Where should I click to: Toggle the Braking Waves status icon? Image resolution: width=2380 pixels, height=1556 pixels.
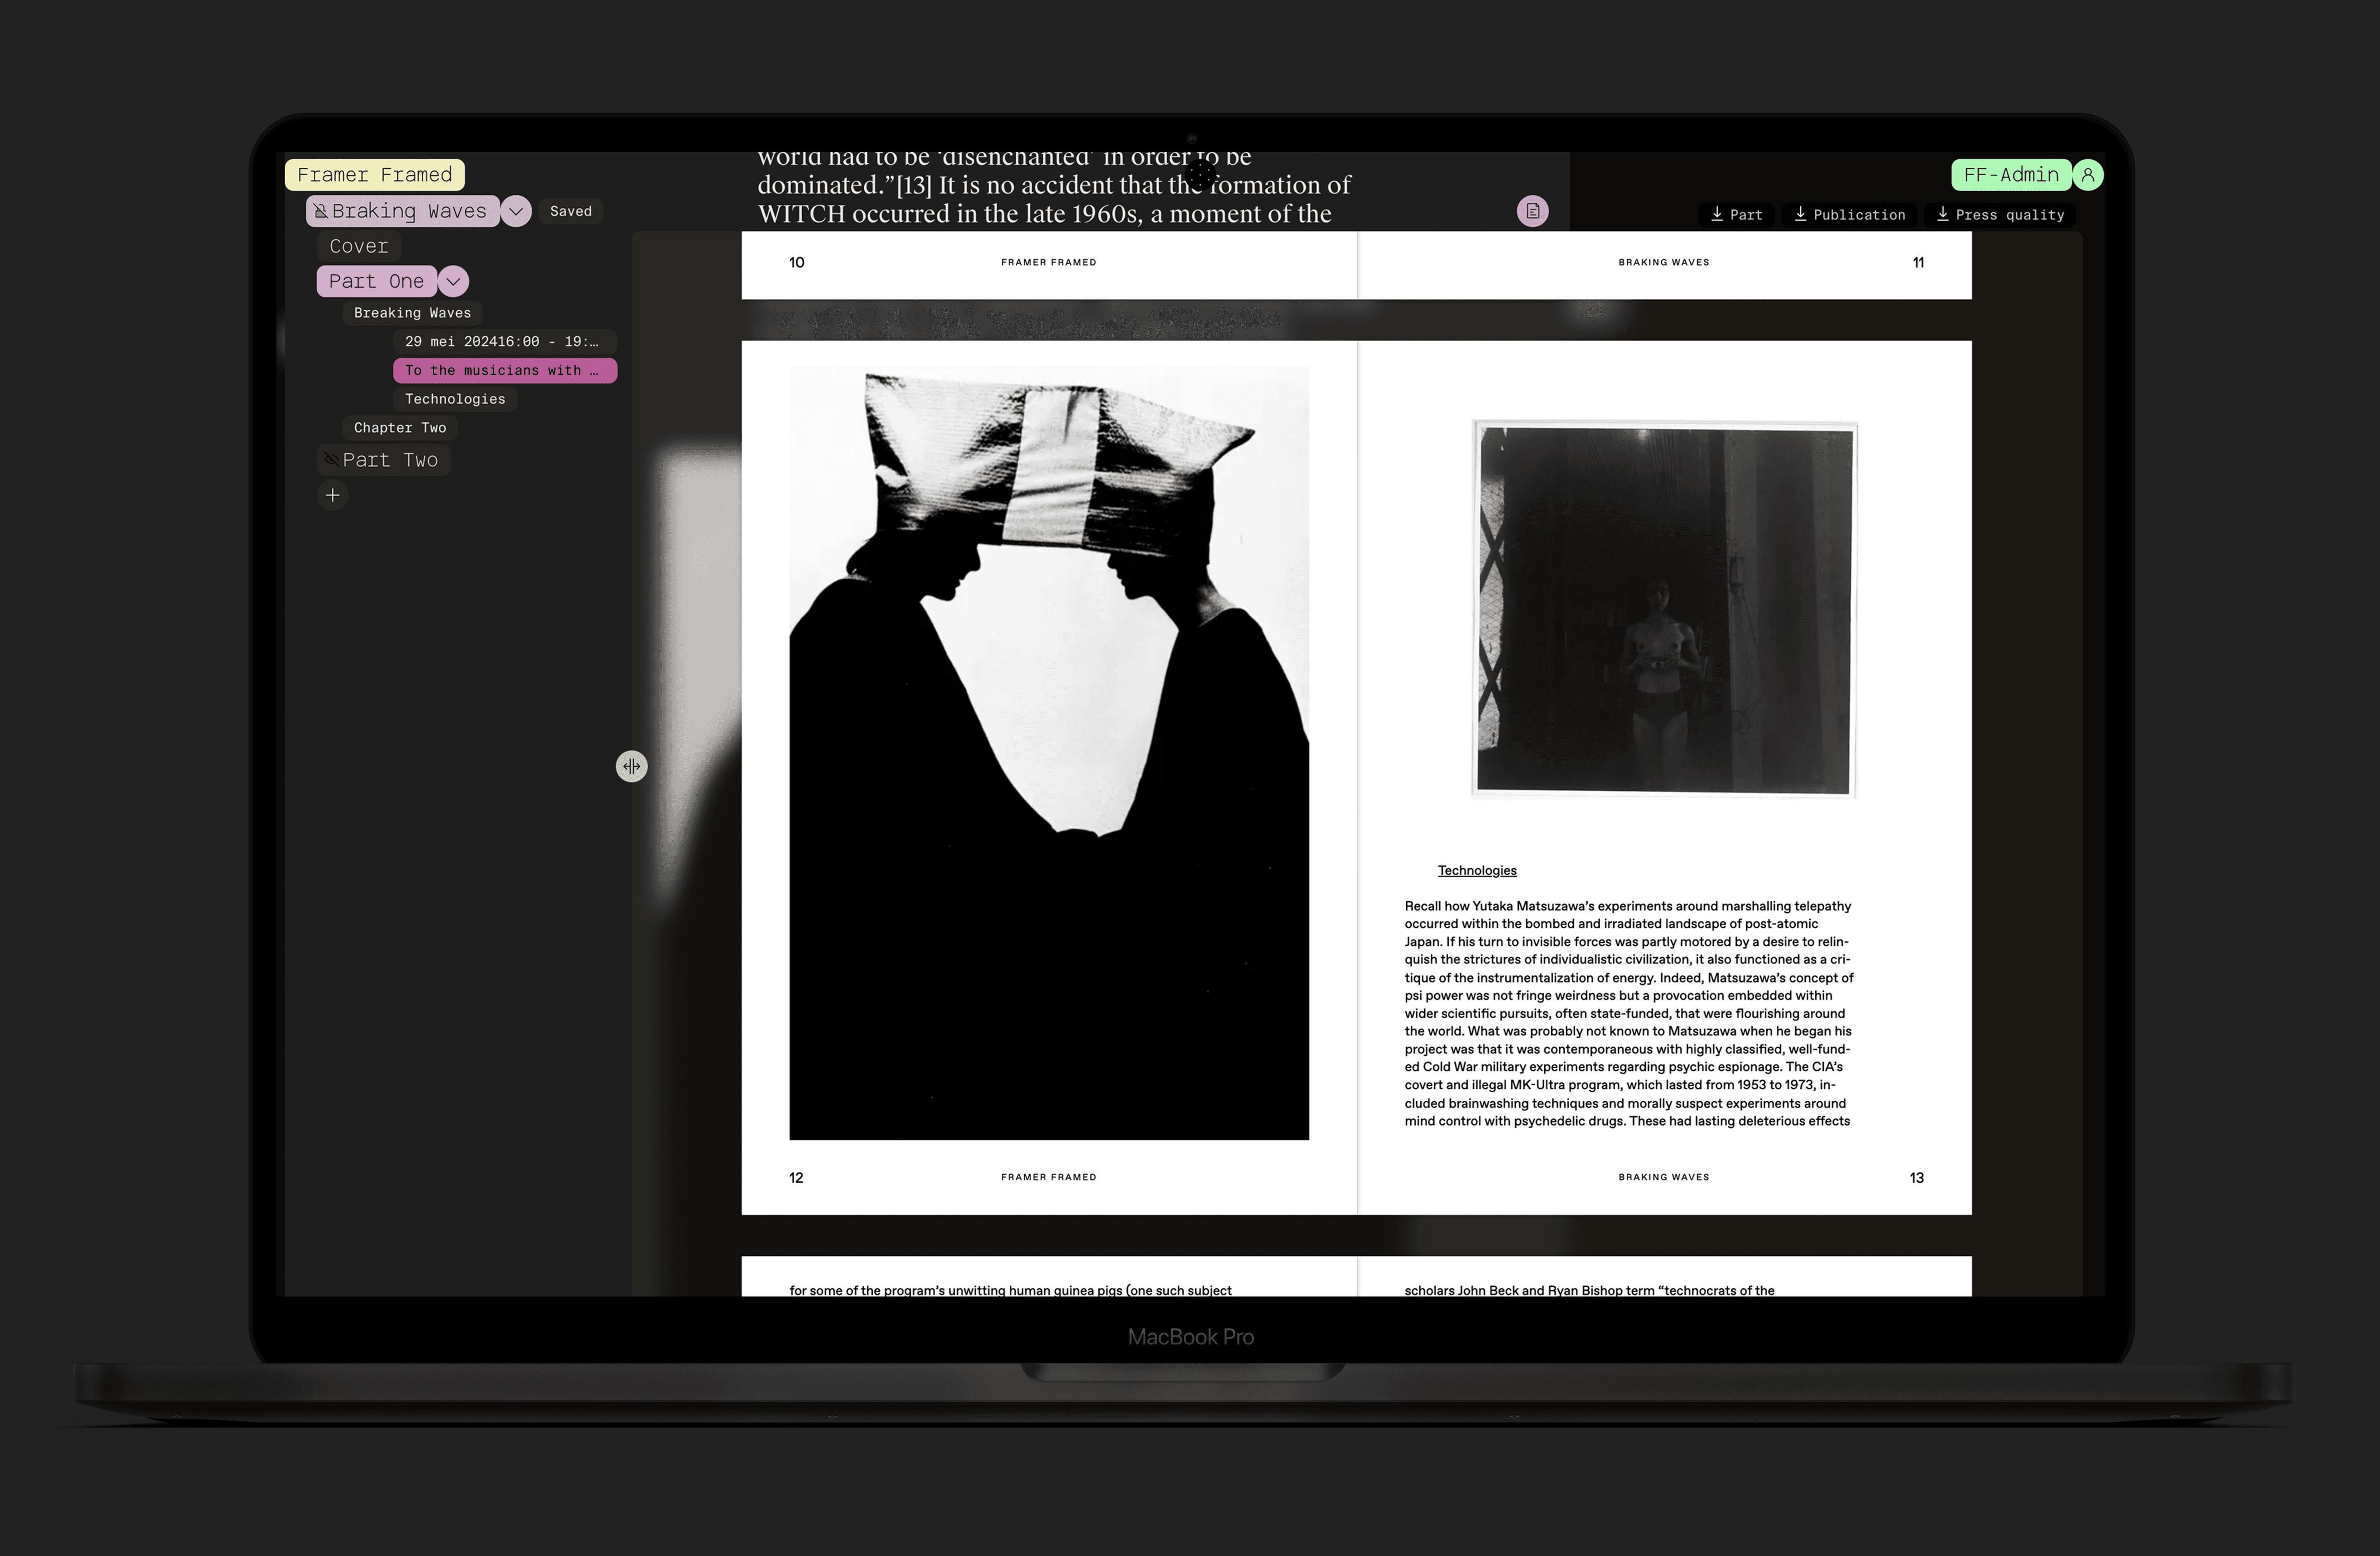[x=321, y=211]
